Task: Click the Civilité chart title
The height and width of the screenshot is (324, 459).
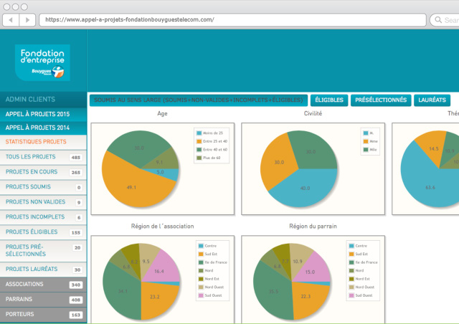Action: pos(313,113)
